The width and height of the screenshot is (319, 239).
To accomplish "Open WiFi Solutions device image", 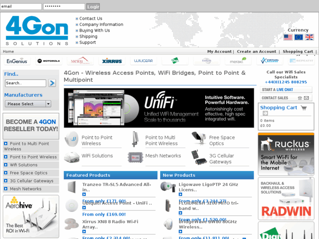I will pos(72,157).
